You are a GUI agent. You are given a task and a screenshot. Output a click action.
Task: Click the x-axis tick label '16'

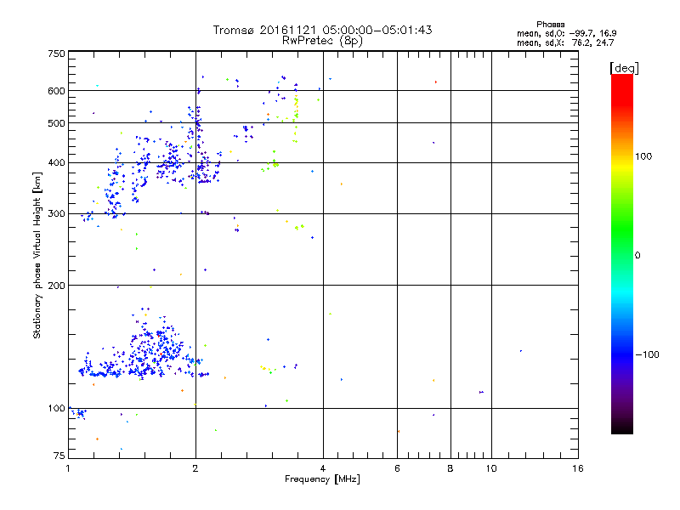(578, 468)
